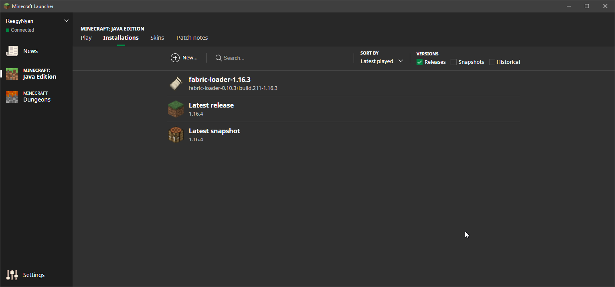
Task: Click the MINECRAFT: JAVA EDITION page heading
Action: click(x=112, y=29)
